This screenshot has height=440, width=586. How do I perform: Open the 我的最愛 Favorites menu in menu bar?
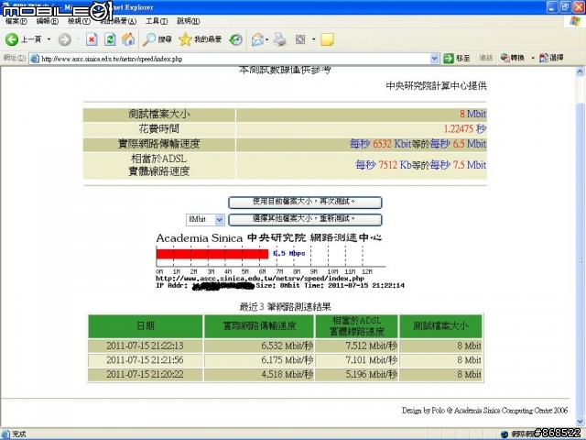(118, 21)
